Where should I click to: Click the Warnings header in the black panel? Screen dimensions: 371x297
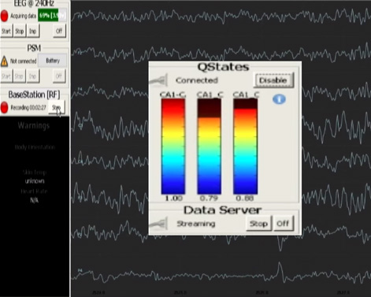coord(34,126)
